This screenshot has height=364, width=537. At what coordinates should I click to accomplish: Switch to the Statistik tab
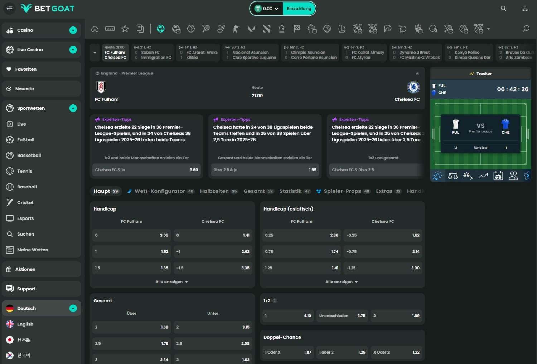pos(295,191)
